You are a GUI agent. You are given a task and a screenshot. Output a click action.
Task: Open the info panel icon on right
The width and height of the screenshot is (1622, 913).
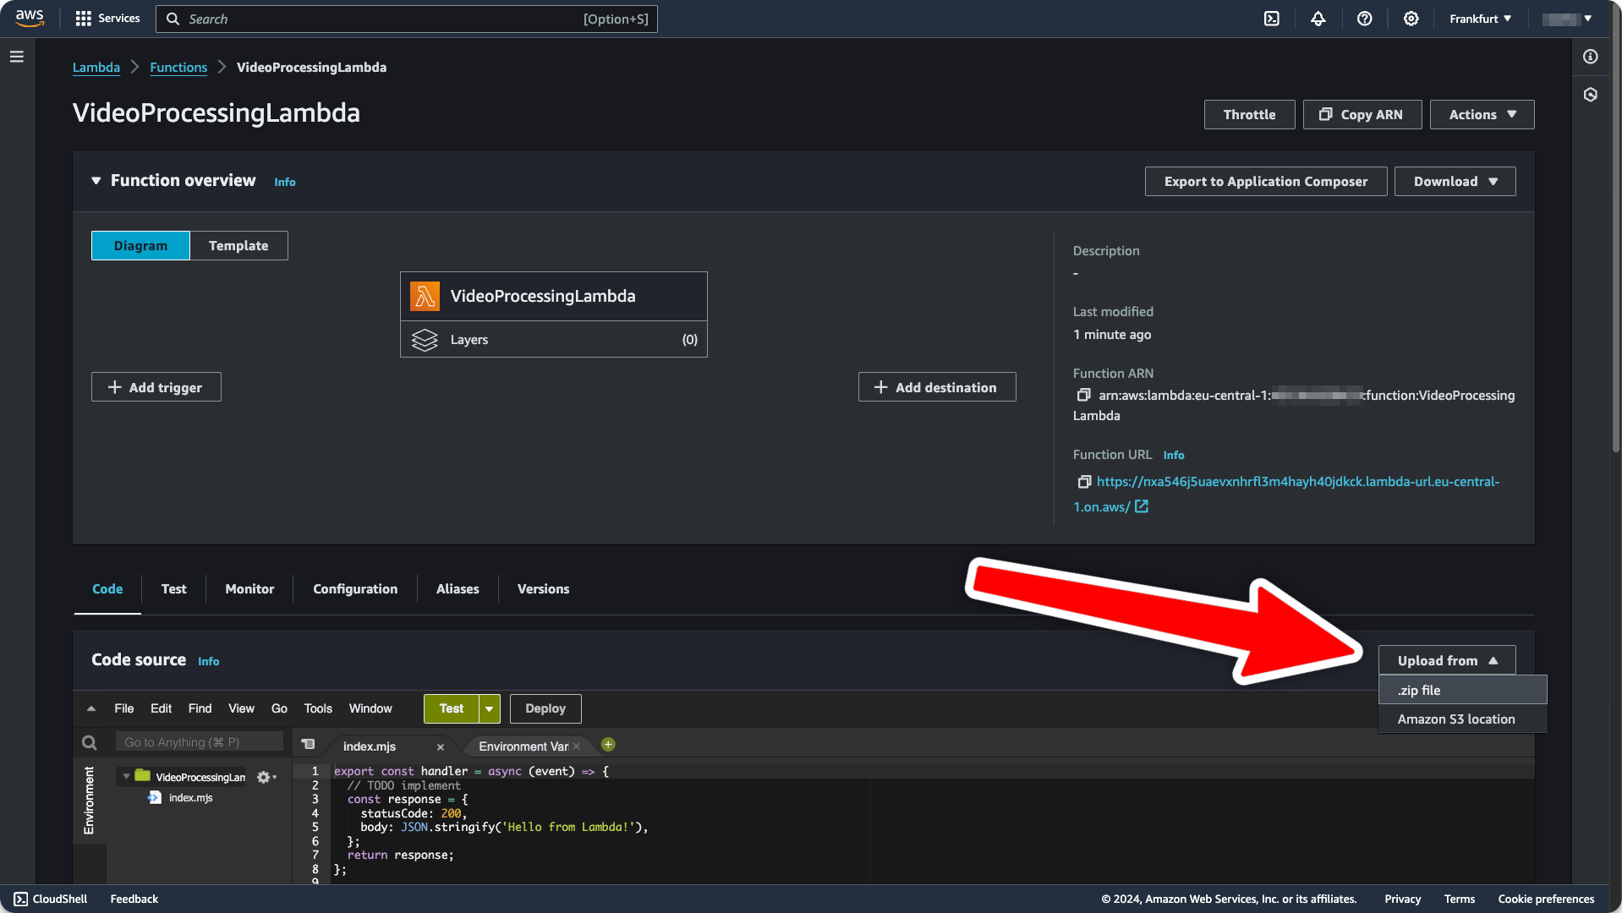[1591, 57]
